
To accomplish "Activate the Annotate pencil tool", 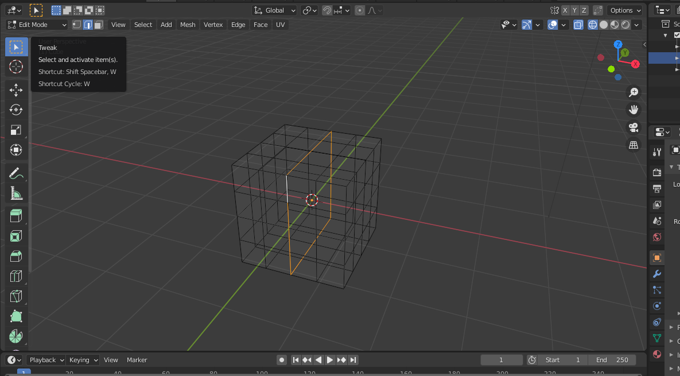I will point(16,173).
